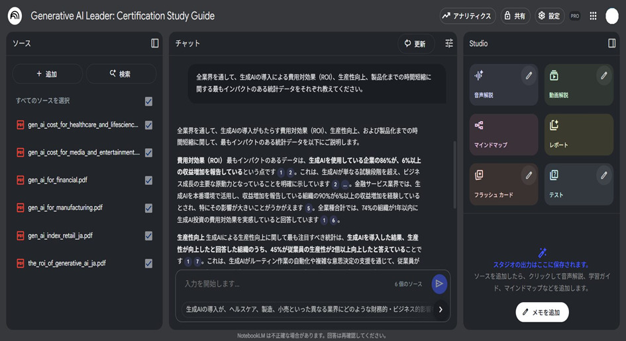Open the マインドマップ tile in Studio

coord(503,134)
